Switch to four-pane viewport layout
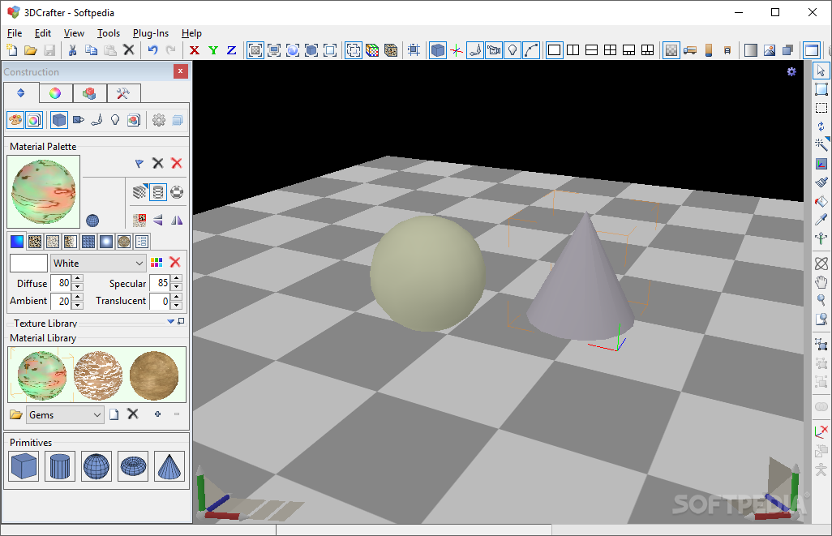The image size is (832, 536). point(610,50)
